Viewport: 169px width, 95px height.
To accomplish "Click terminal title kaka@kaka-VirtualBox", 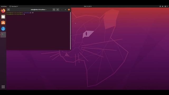I will [x=39, y=9].
